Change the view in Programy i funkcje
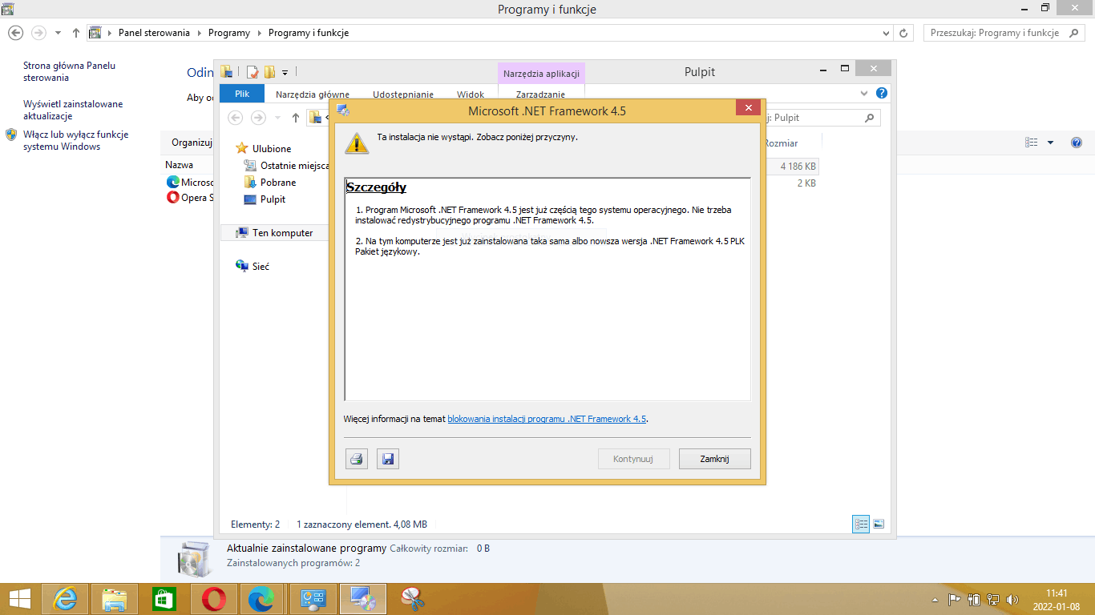The image size is (1095, 615). click(1032, 143)
